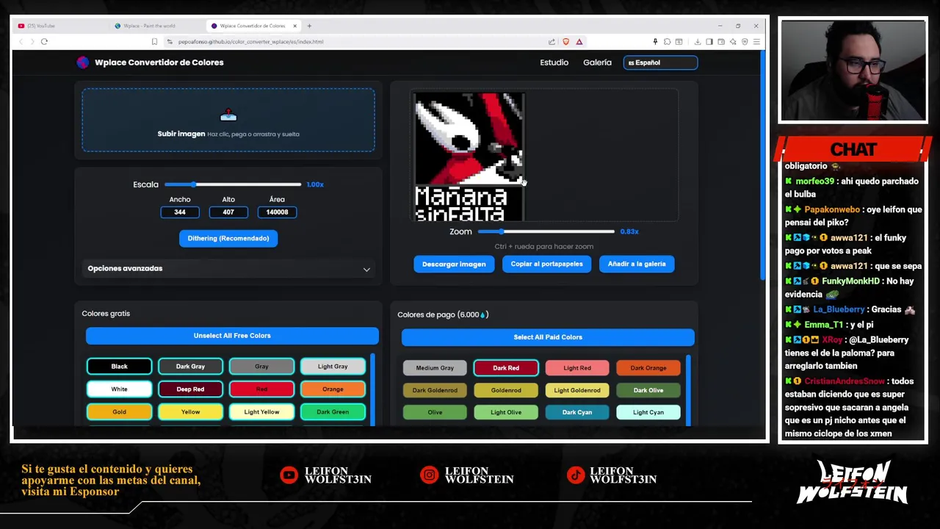Select the Light Red paid color

577,368
